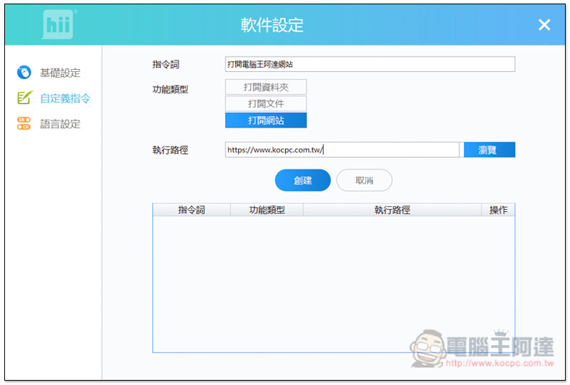Click the 功能類型 table column header

click(266, 210)
